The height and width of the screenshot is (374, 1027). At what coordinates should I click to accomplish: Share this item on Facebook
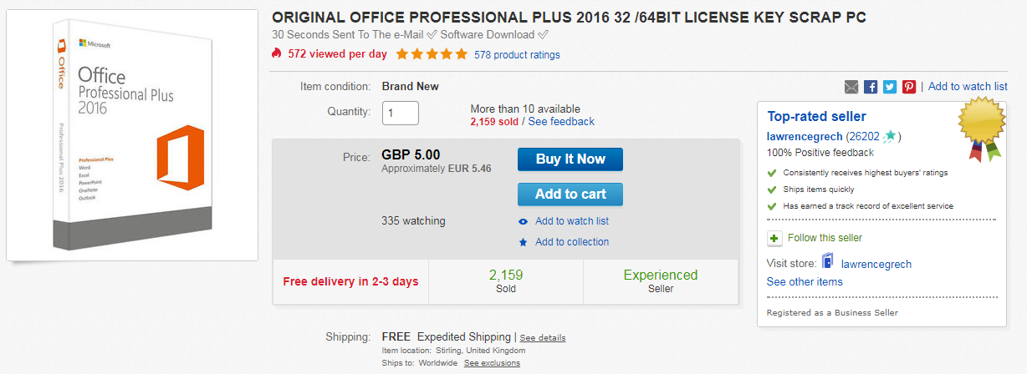pyautogui.click(x=871, y=87)
